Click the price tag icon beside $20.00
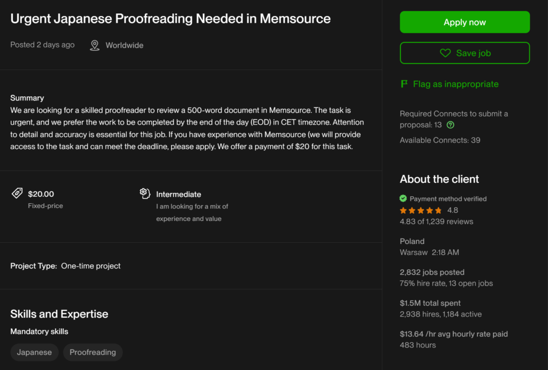This screenshot has height=370, width=548. (17, 194)
